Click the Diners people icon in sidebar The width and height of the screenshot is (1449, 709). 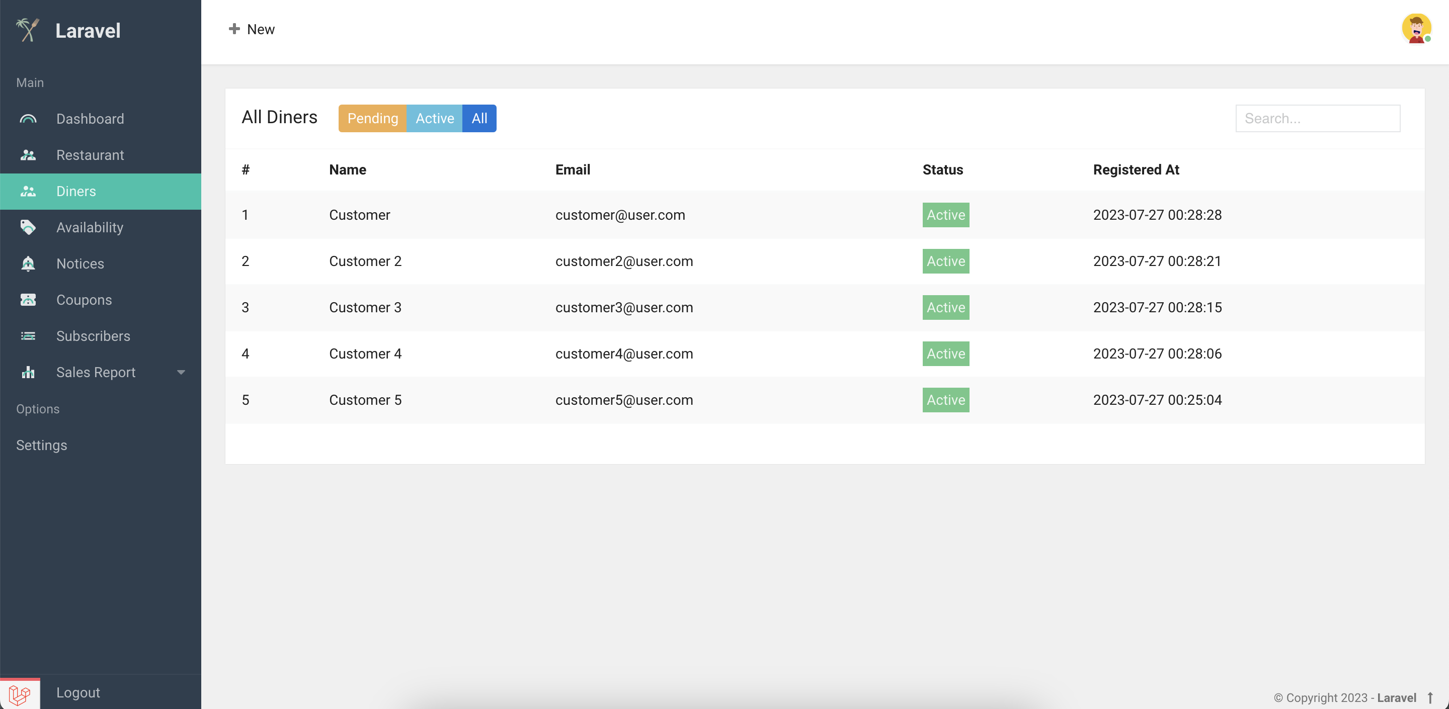point(28,191)
